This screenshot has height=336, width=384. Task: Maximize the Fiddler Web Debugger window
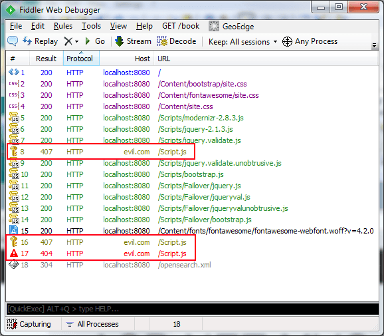click(x=339, y=7)
